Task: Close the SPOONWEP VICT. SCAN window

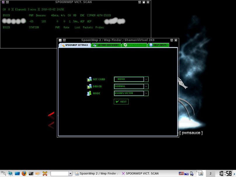Action: [x=148, y=2]
